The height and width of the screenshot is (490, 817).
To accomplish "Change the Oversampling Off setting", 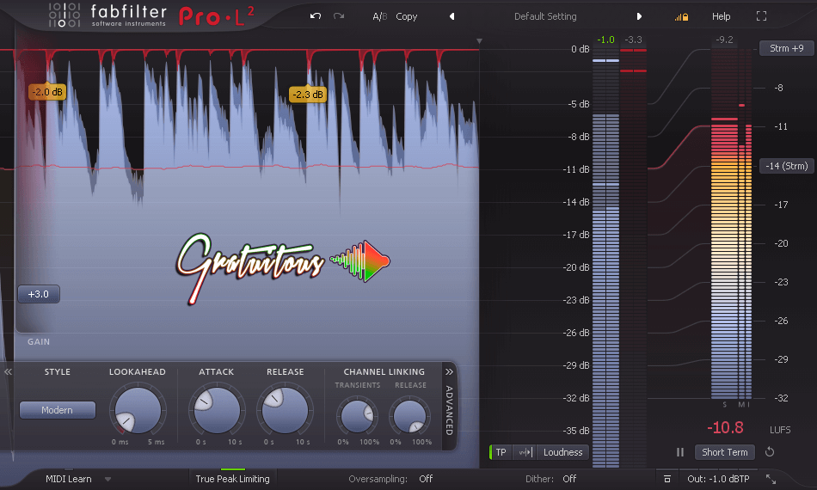I will point(426,479).
